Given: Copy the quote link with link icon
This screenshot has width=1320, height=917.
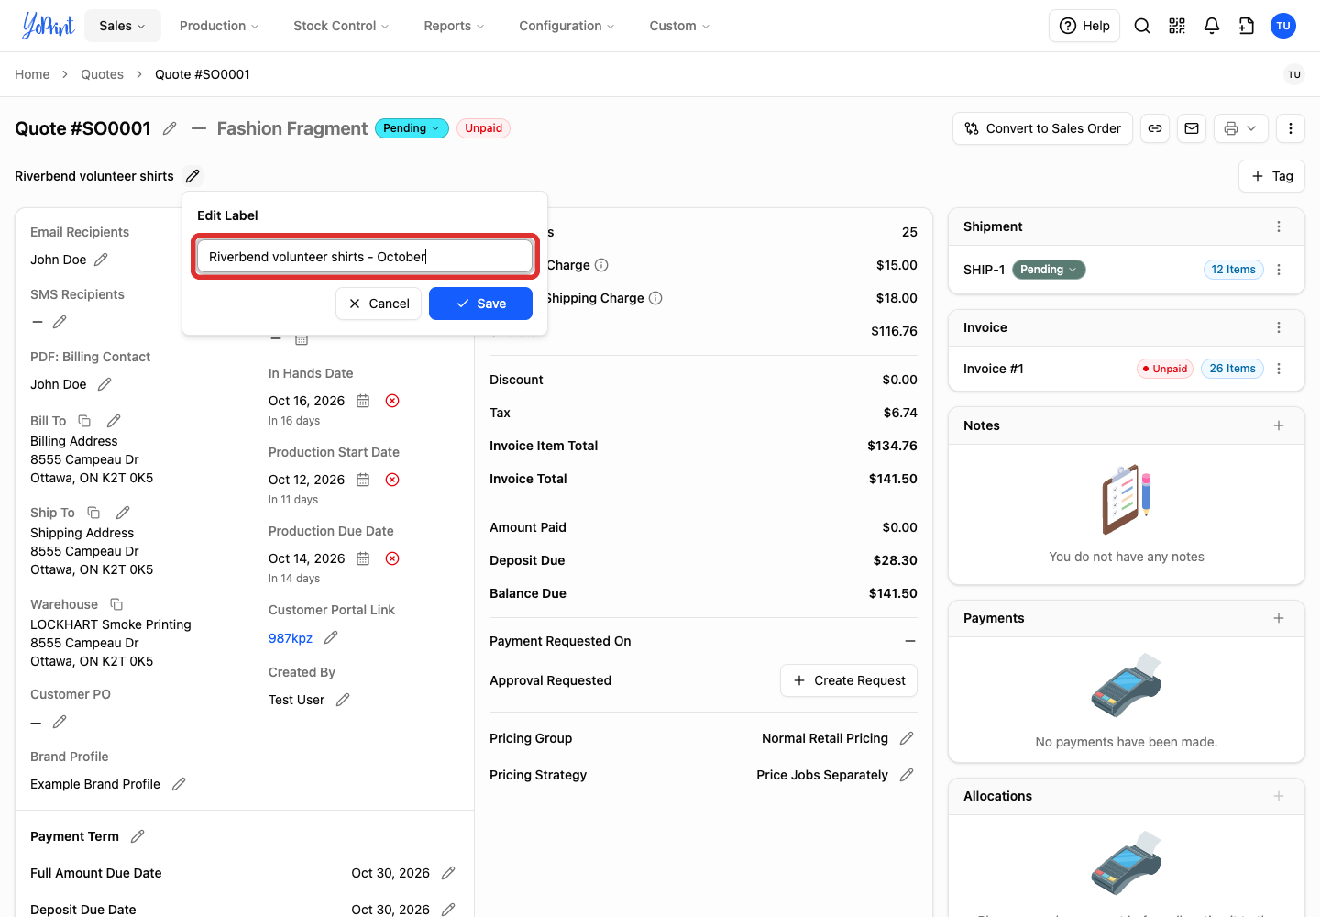Looking at the screenshot, I should 1155,128.
